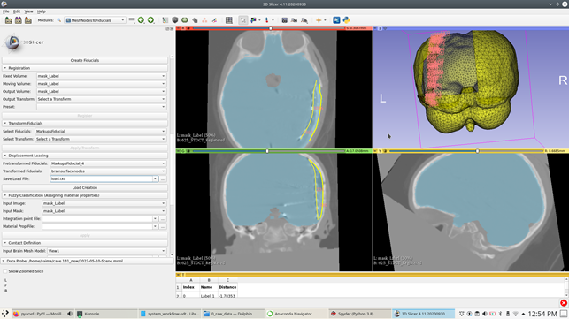This screenshot has width=569, height=319.
Task: Pin the red slice view controller
Action: click(178, 28)
